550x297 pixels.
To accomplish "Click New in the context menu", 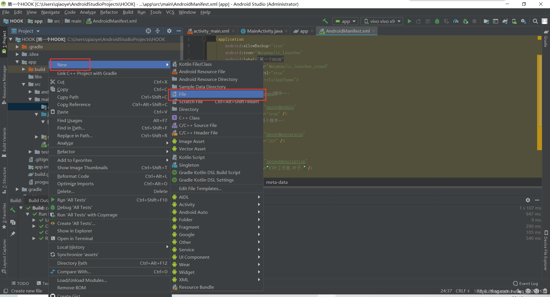I will (110, 65).
